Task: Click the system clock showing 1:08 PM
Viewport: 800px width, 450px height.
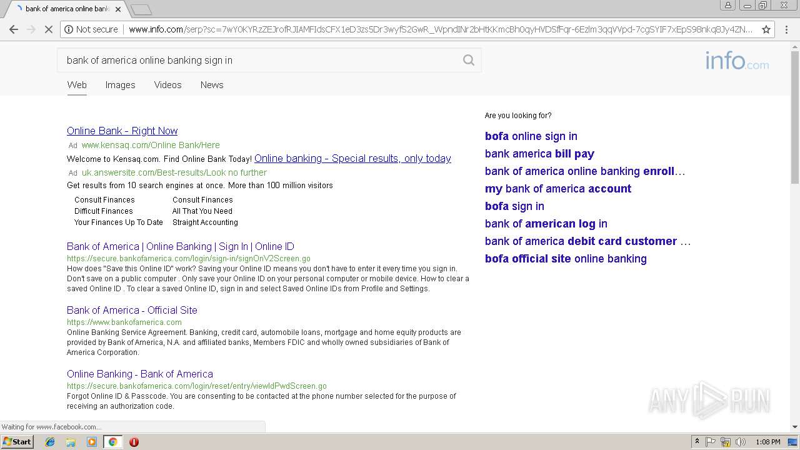Action: tap(768, 442)
